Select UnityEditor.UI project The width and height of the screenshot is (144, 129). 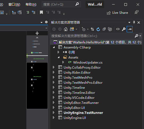(74, 108)
